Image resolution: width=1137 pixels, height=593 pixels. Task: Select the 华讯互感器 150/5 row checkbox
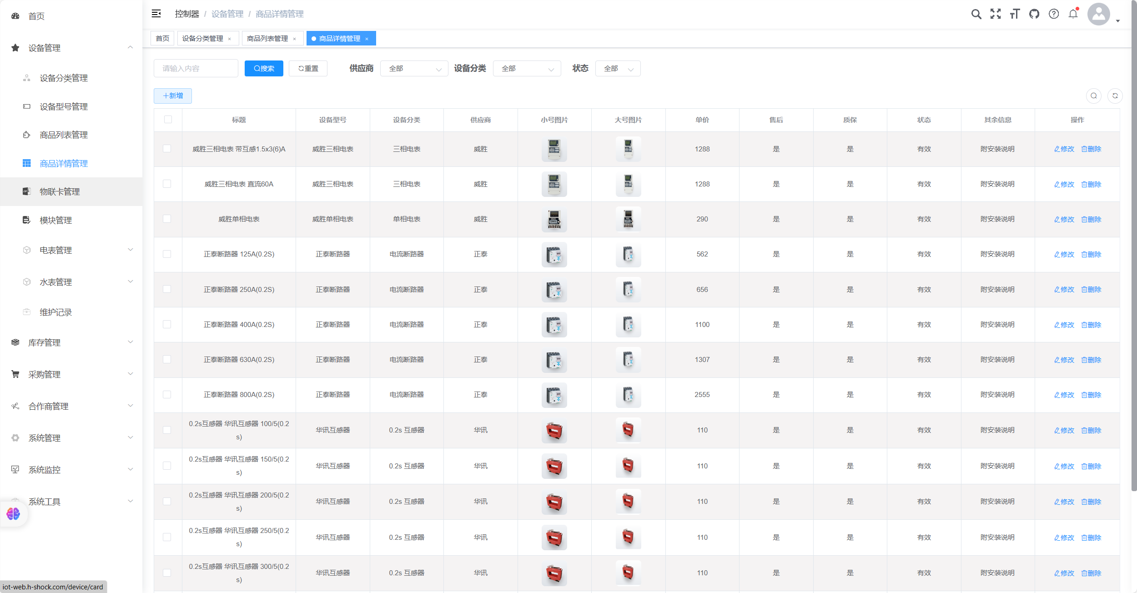pyautogui.click(x=167, y=466)
